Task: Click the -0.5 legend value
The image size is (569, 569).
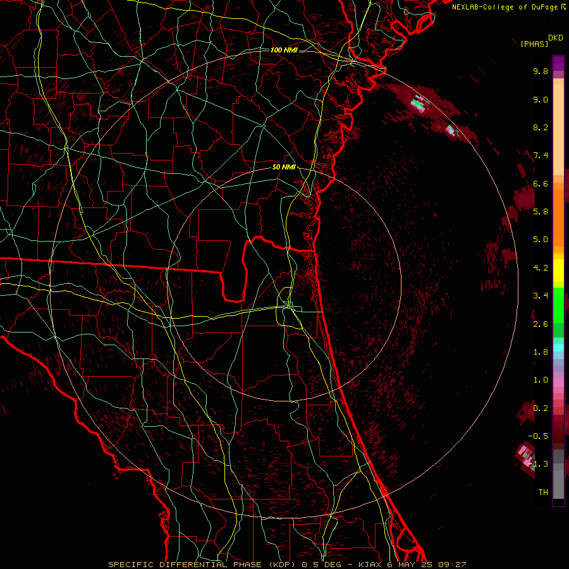Action: 538,436
